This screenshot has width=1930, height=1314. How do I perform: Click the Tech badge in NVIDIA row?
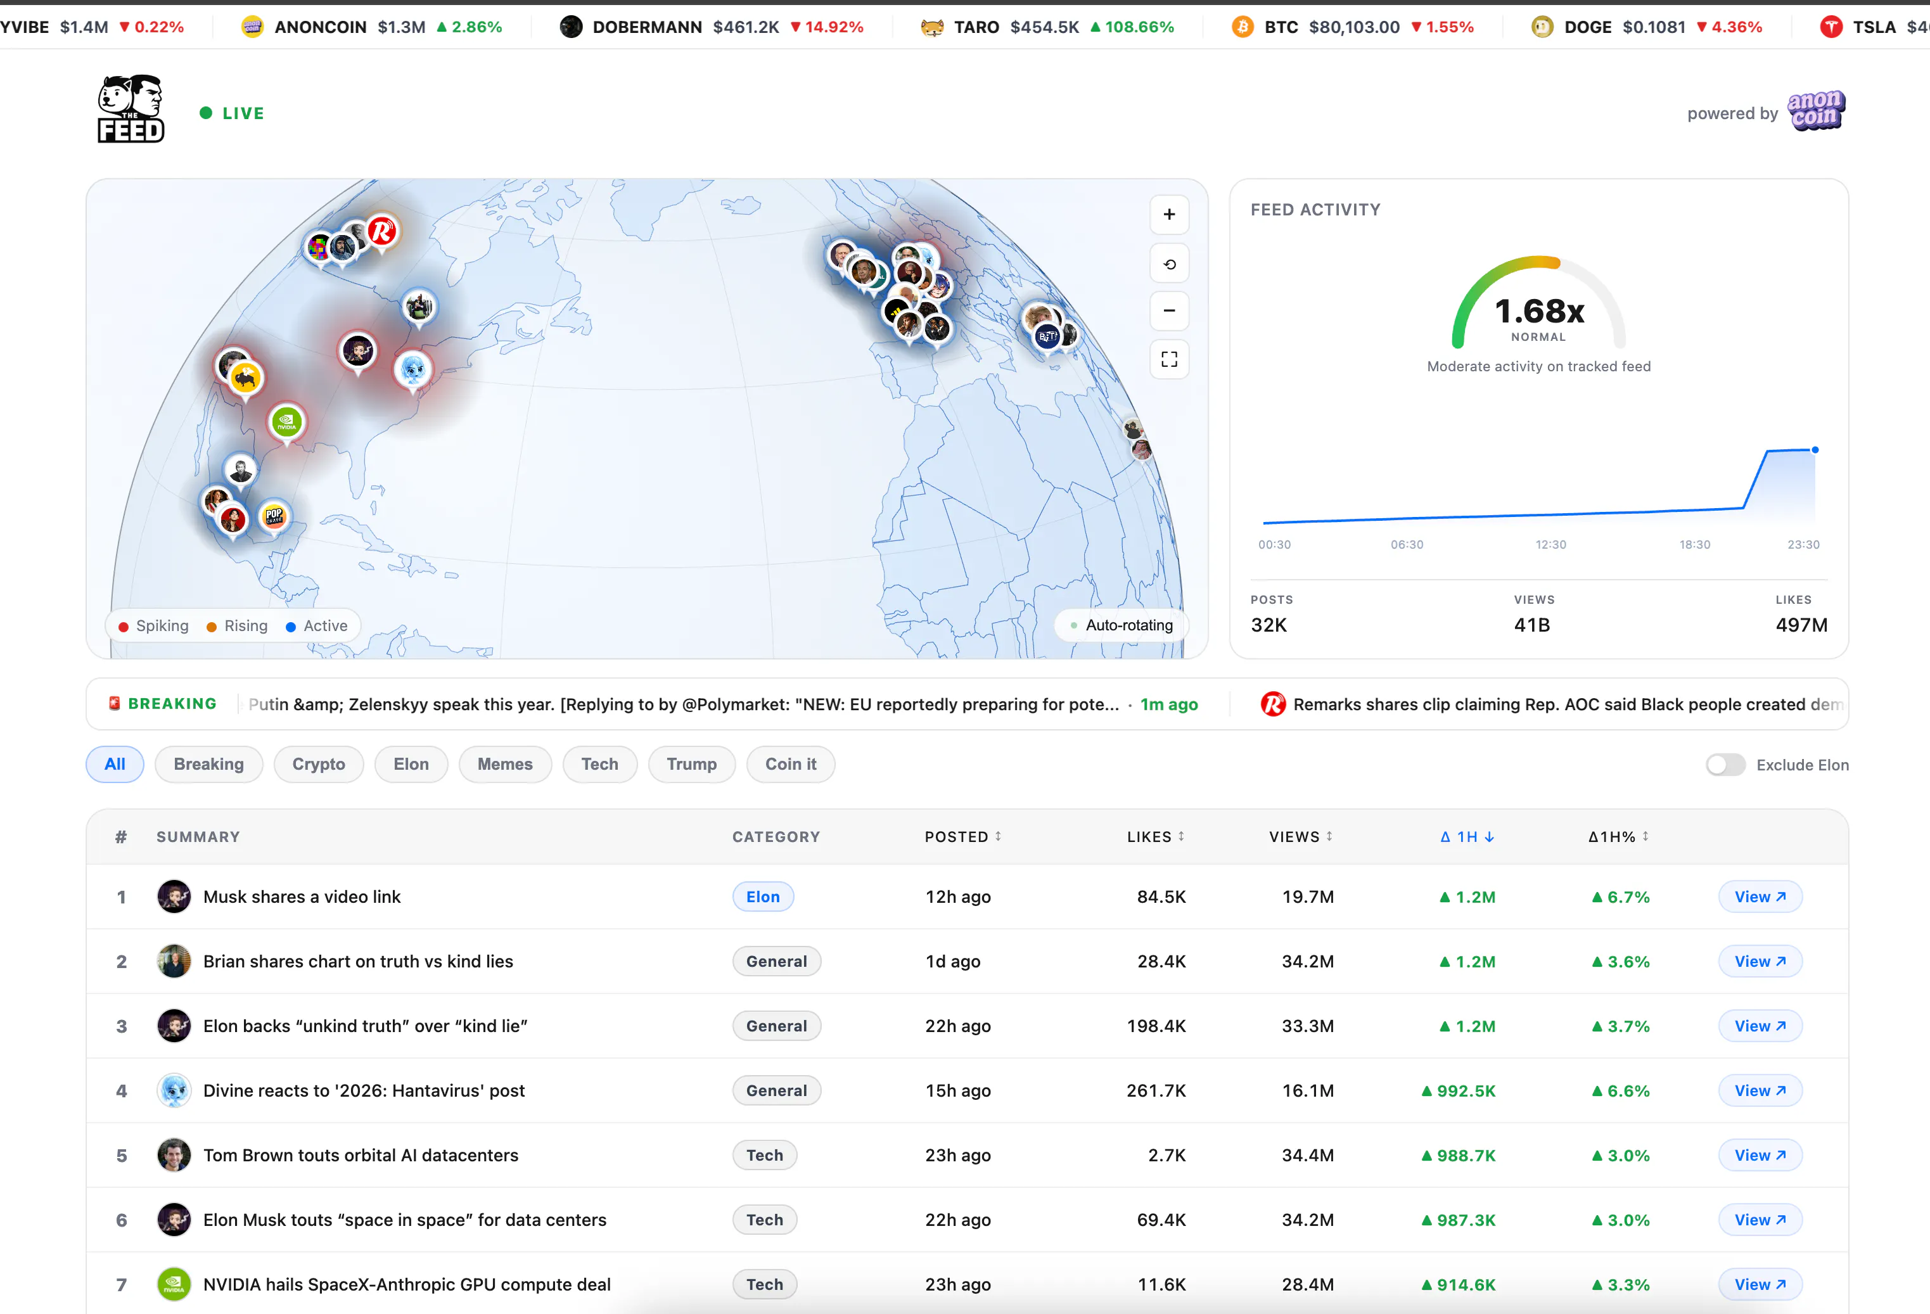764,1284
